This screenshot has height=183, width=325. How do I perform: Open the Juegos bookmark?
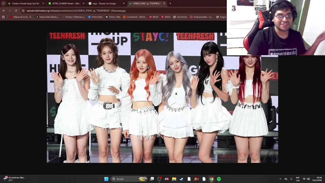tap(221, 17)
